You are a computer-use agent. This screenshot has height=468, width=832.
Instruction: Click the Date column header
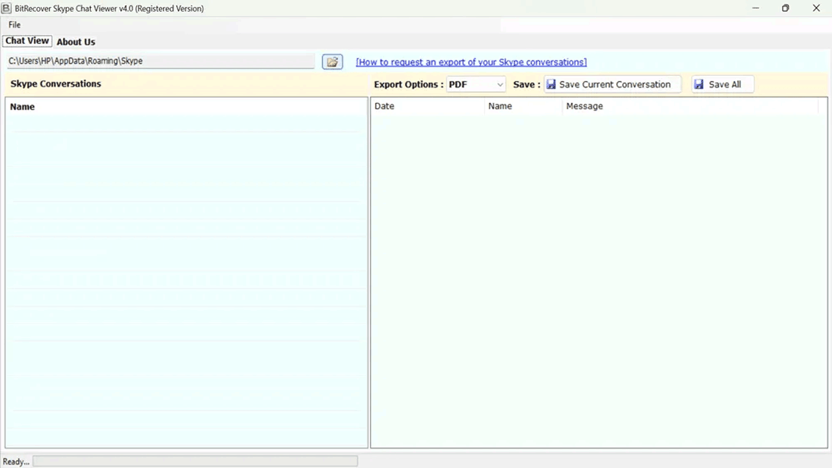tap(428, 106)
